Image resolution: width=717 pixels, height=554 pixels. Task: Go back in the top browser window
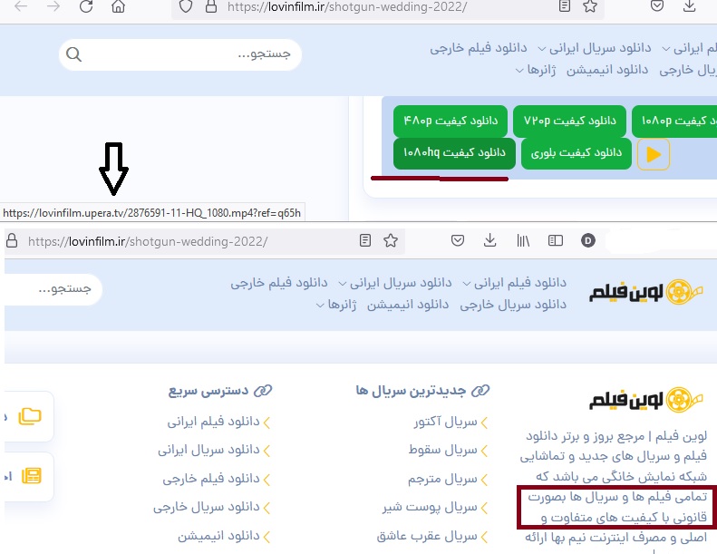tap(21, 6)
